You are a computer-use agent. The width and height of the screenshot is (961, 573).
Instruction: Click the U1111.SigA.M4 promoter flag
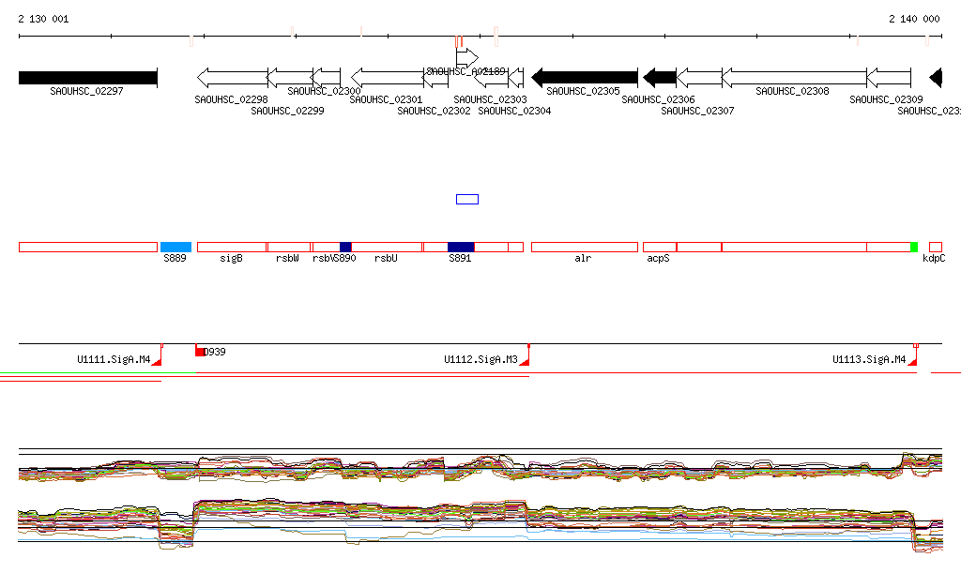pos(157,360)
